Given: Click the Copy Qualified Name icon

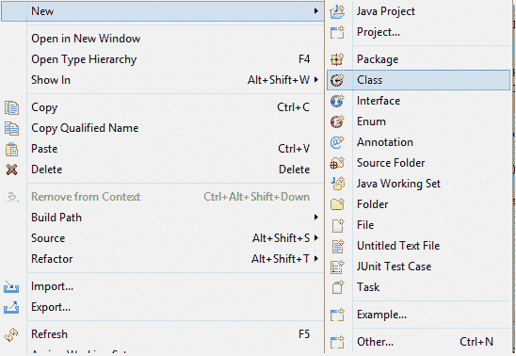Looking at the screenshot, I should (12, 129).
